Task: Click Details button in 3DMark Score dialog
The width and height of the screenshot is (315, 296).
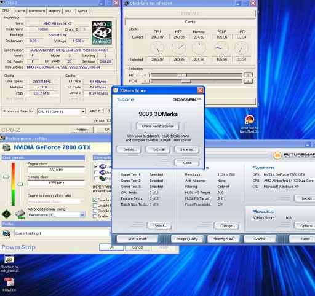Action: click(129, 150)
